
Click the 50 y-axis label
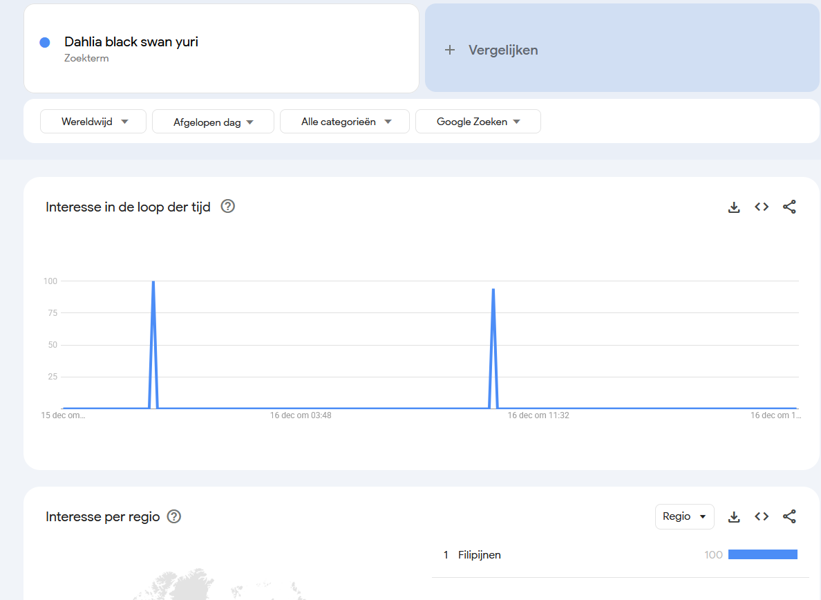53,345
